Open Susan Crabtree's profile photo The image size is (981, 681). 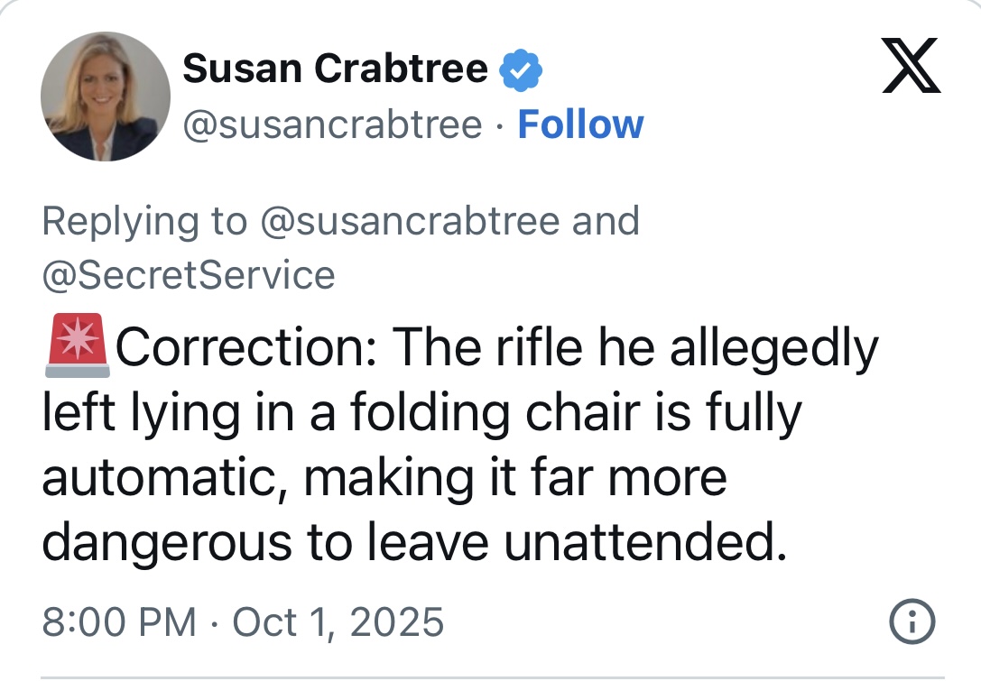pos(106,96)
